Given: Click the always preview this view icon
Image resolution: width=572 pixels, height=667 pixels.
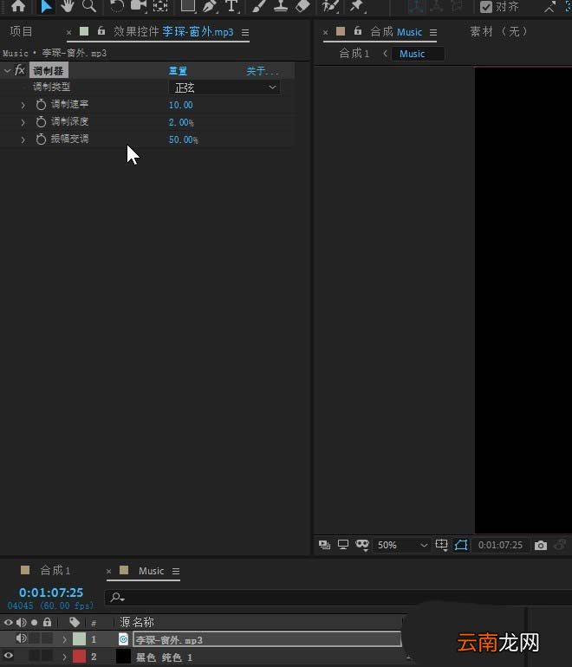Looking at the screenshot, I should [x=324, y=545].
